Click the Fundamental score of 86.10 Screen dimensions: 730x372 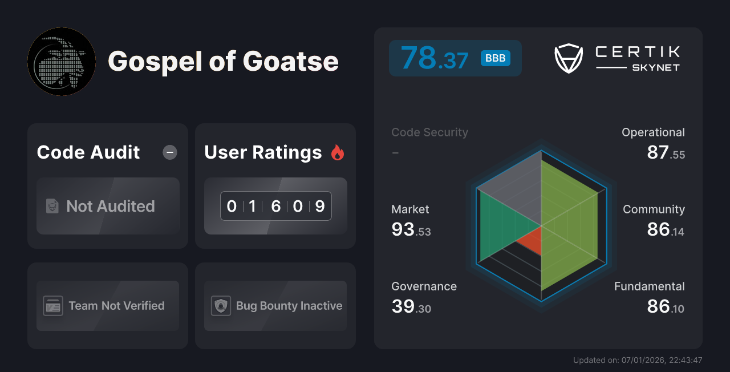(649, 297)
